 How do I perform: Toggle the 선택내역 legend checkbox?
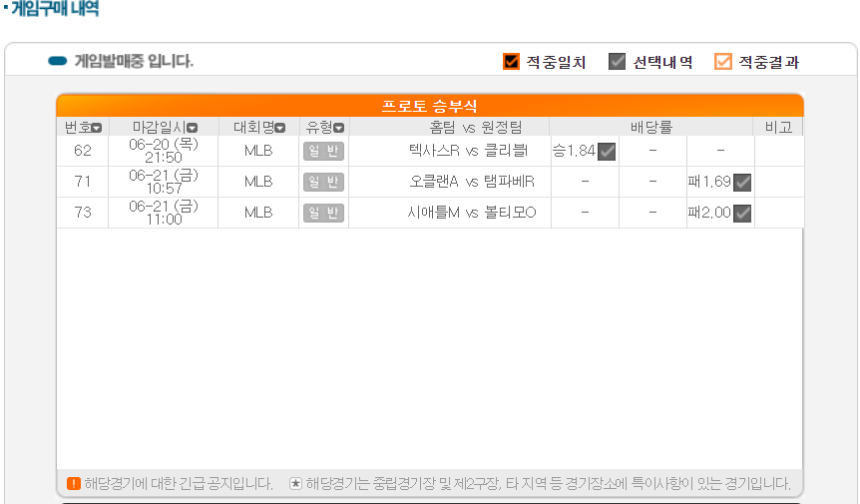click(618, 62)
